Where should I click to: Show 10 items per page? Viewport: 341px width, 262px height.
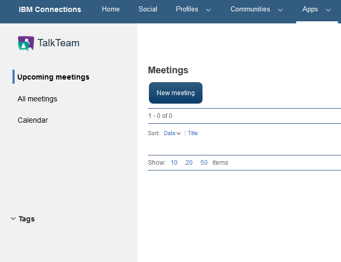pos(174,163)
